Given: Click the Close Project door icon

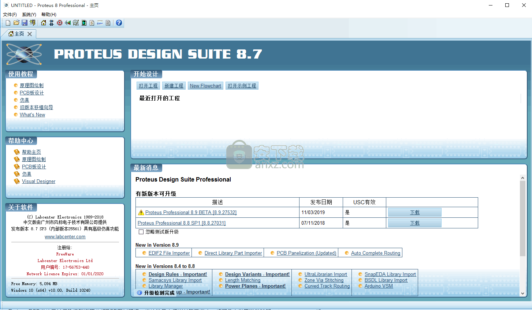Looking at the screenshot, I should (x=33, y=23).
